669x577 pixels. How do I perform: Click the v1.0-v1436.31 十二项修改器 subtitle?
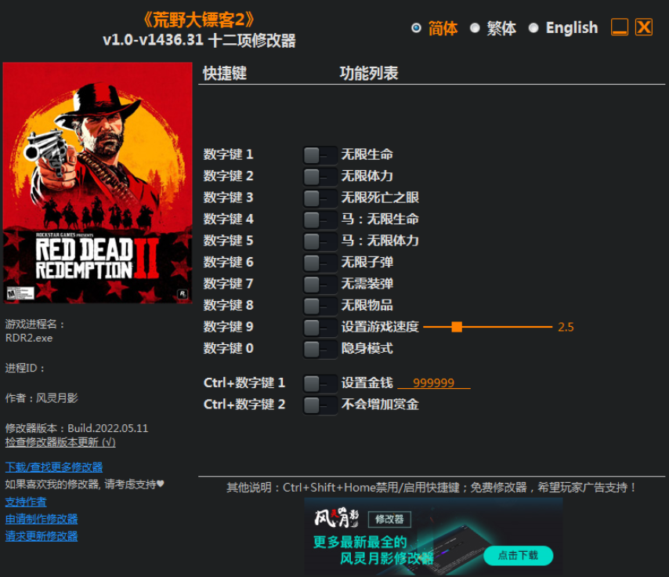199,41
